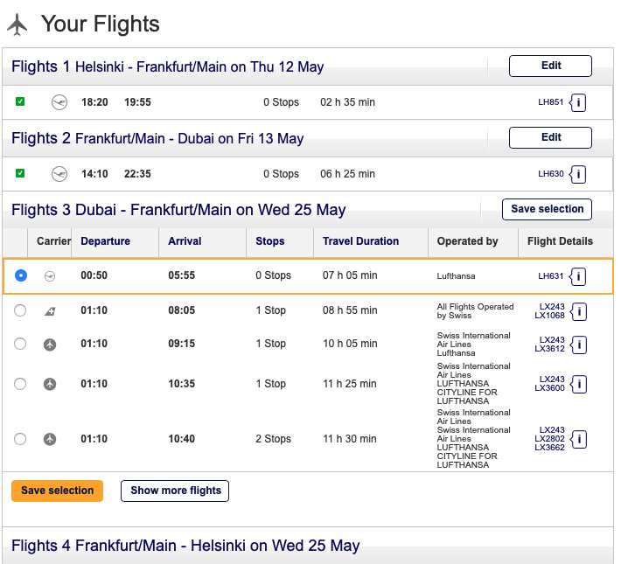Select the 09:15 arrival flight radio button
The width and height of the screenshot is (621, 564).
tap(21, 344)
